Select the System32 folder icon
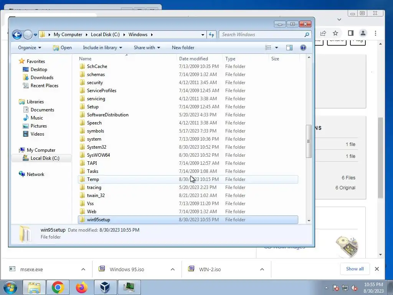 pos(82,147)
